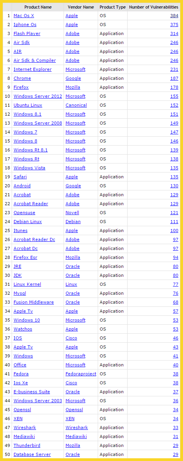Open the Flash Player product link
This screenshot has height=461, width=183.
point(27,33)
